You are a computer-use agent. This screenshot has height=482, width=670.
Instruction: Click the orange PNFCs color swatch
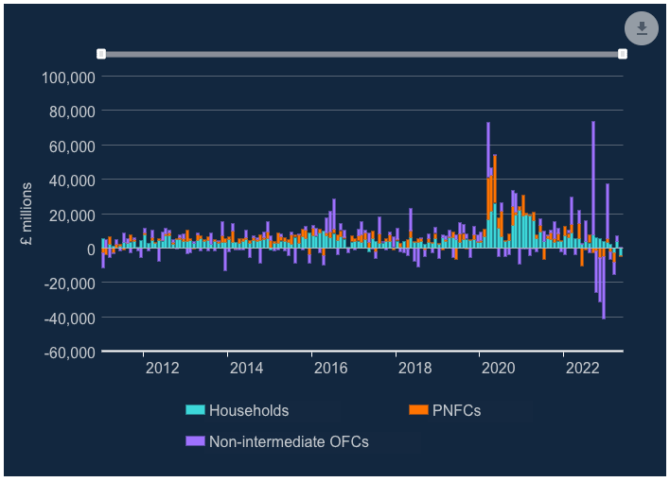coord(418,410)
